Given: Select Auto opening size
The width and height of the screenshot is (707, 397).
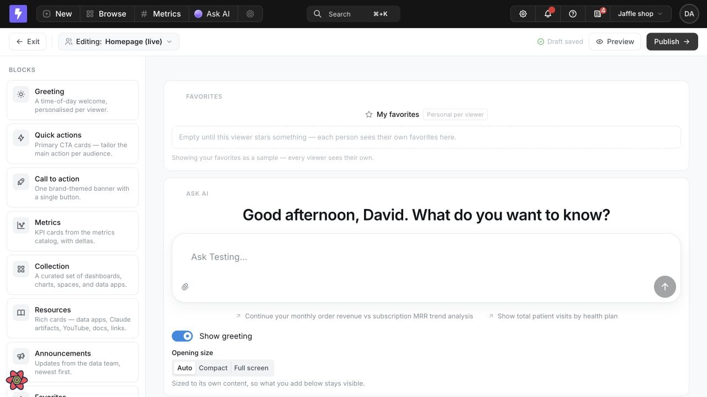Looking at the screenshot, I should pos(184,368).
